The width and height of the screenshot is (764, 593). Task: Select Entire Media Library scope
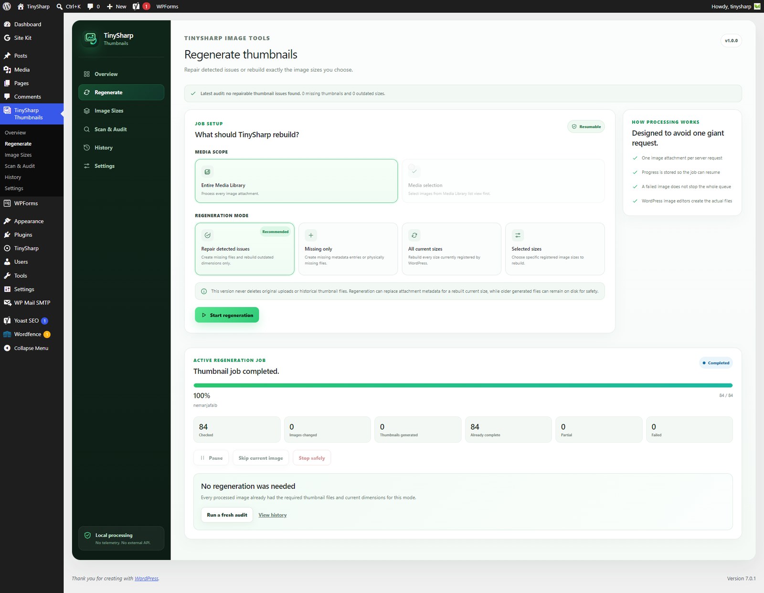click(x=296, y=181)
